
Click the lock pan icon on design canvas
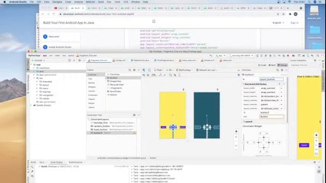point(236,131)
